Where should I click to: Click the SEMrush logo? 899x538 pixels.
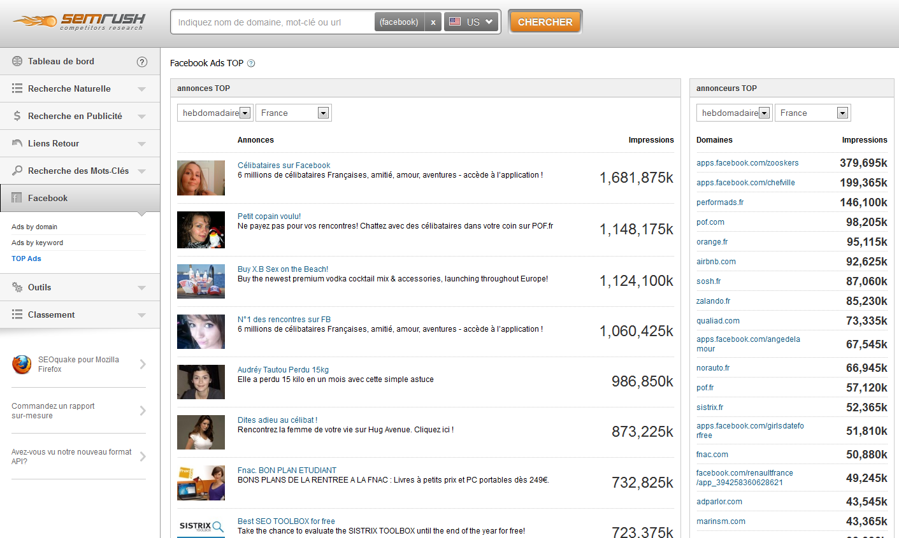pos(80,22)
